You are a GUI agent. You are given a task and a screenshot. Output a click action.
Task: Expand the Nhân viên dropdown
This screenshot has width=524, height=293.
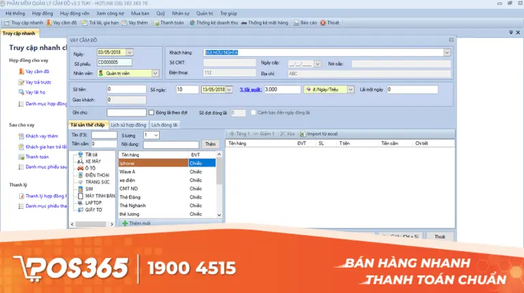(156, 73)
